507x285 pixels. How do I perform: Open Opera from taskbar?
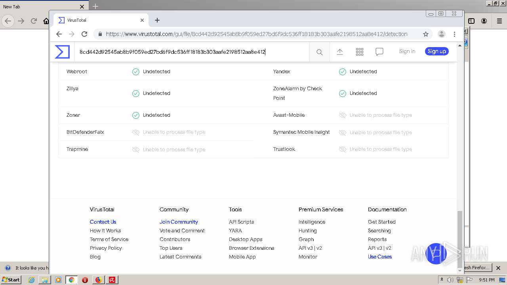[85, 280]
